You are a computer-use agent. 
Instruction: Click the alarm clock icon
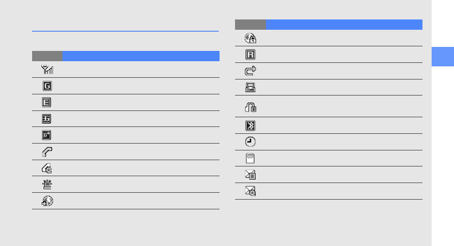pyautogui.click(x=251, y=142)
